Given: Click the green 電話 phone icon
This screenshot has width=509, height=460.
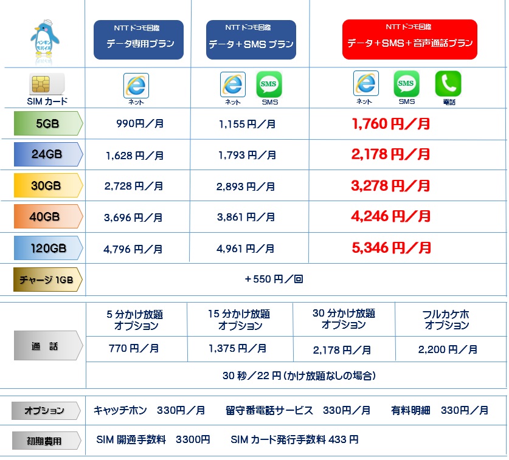Looking at the screenshot, I should [448, 83].
